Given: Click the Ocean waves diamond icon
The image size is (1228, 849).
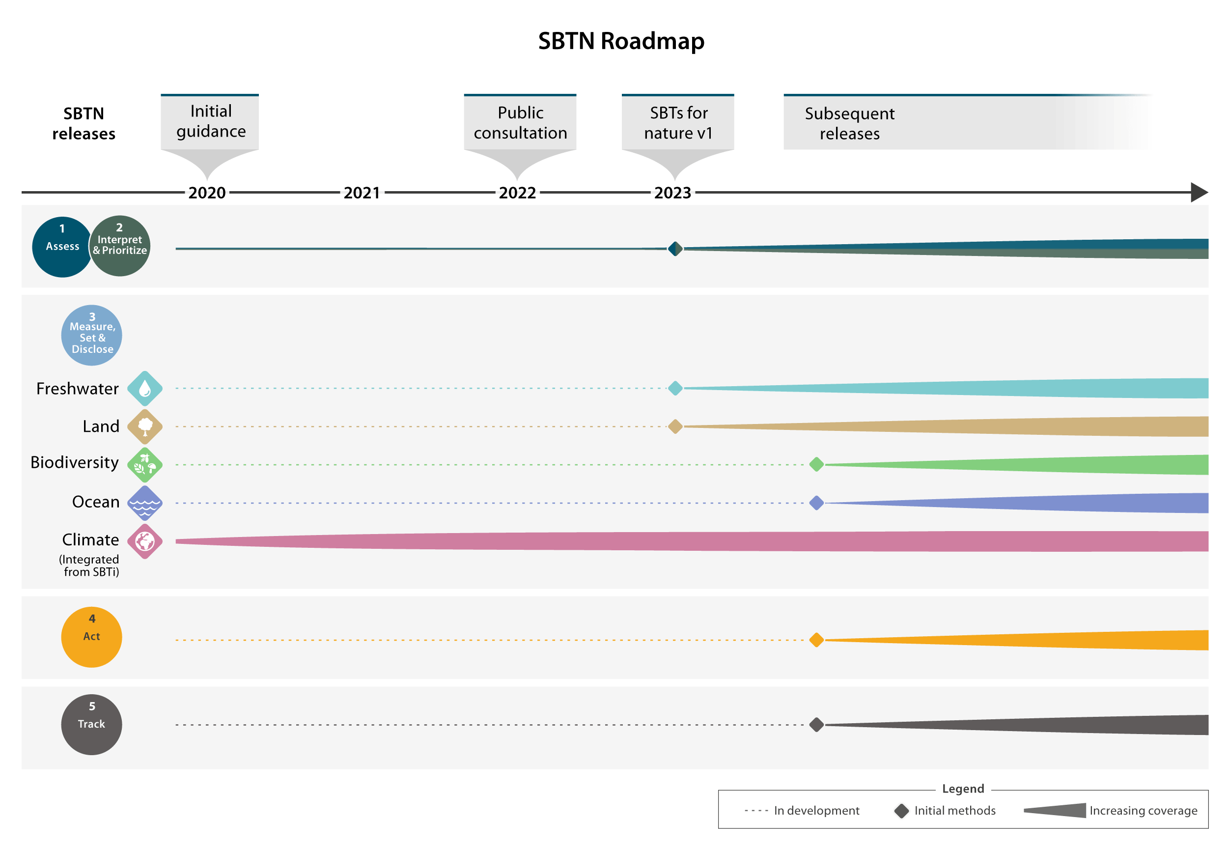Looking at the screenshot, I should coord(144,503).
